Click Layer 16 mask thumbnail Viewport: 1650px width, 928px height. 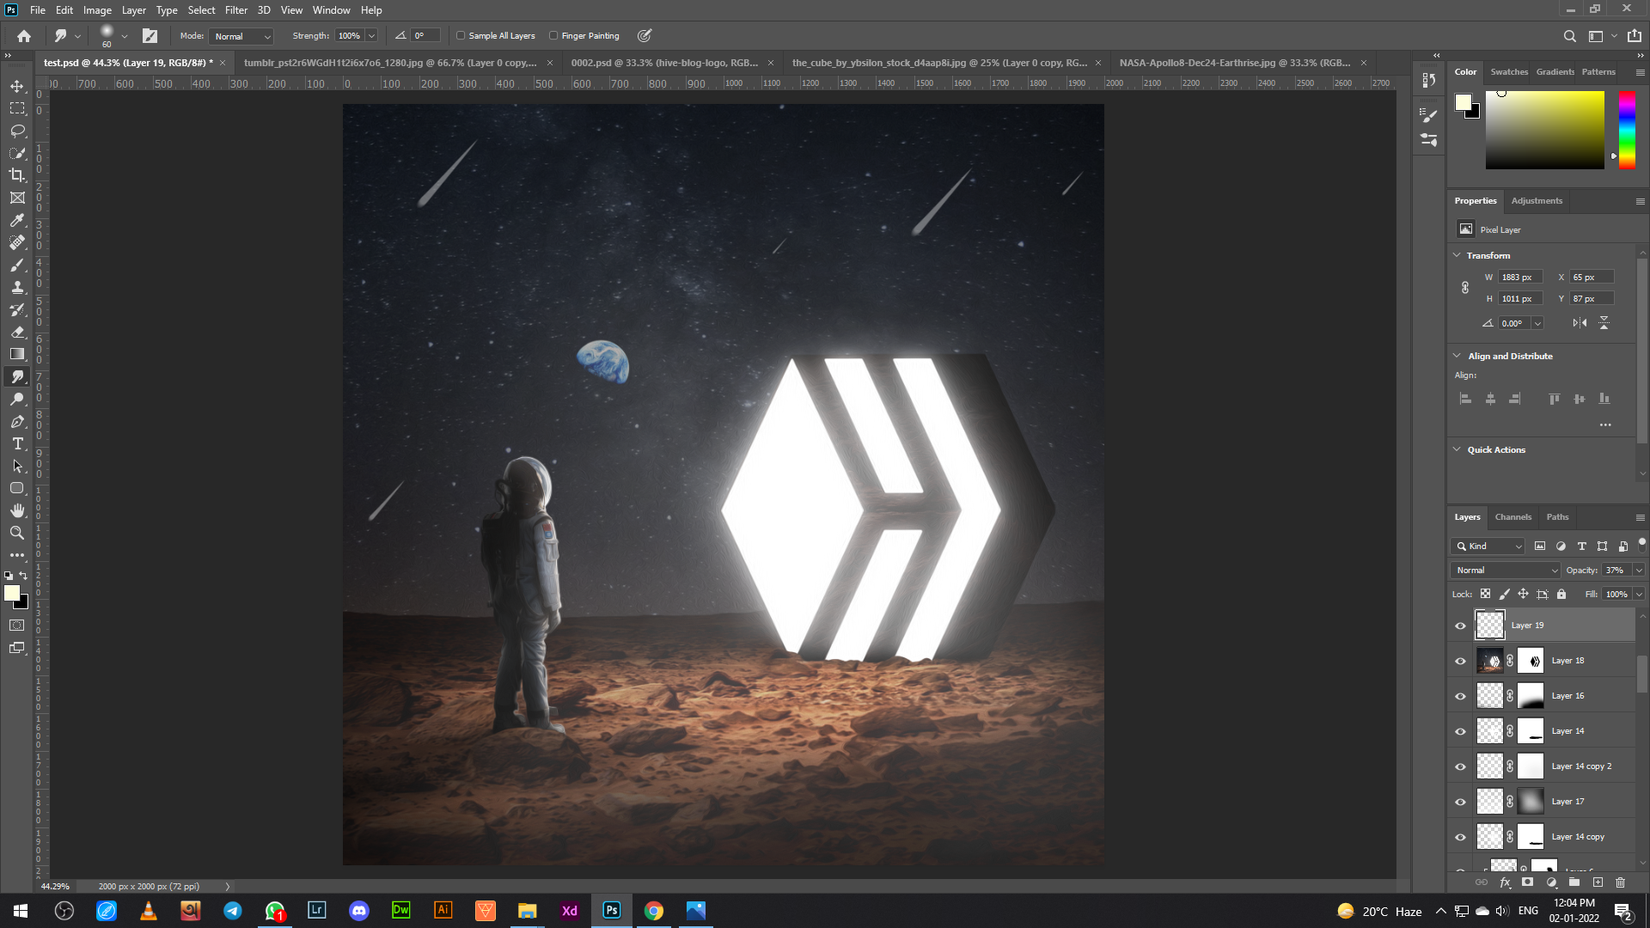(x=1531, y=696)
